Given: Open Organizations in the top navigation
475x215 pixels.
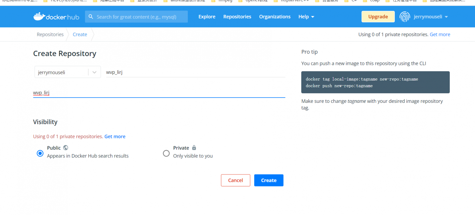Looking at the screenshot, I should 275,17.
